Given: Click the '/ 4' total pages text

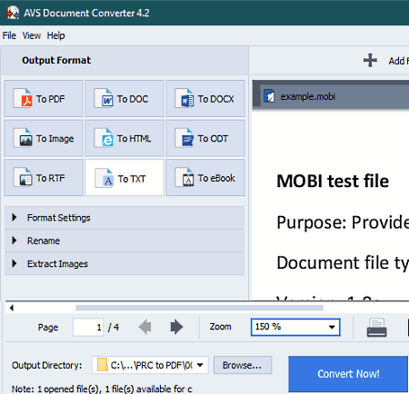Looking at the screenshot, I should (x=114, y=327).
